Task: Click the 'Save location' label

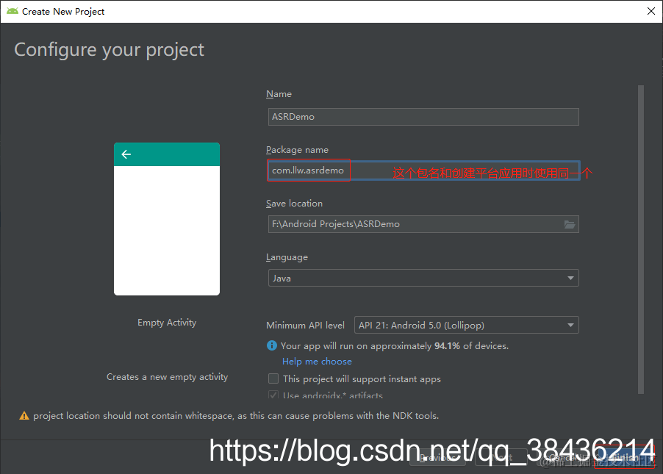Action: pos(294,204)
